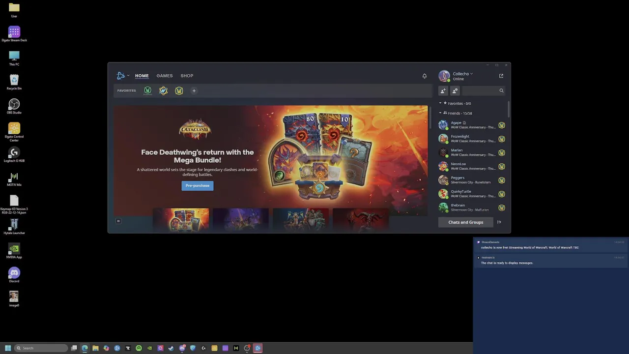The width and height of the screenshot is (629, 354).
Task: Click the Add Friend icon
Action: (x=443, y=90)
